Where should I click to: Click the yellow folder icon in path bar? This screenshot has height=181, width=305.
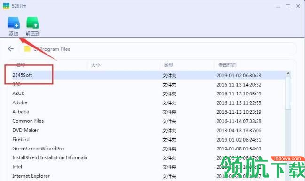pyautogui.click(x=27, y=49)
